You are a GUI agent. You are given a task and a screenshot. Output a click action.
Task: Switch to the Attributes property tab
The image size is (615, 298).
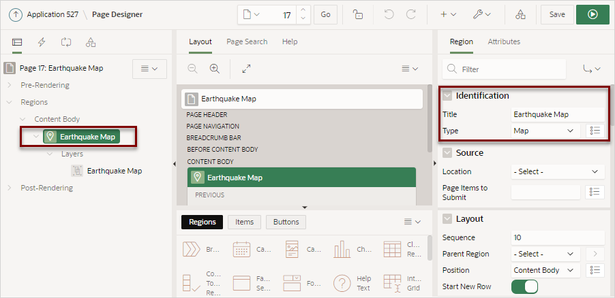(504, 42)
